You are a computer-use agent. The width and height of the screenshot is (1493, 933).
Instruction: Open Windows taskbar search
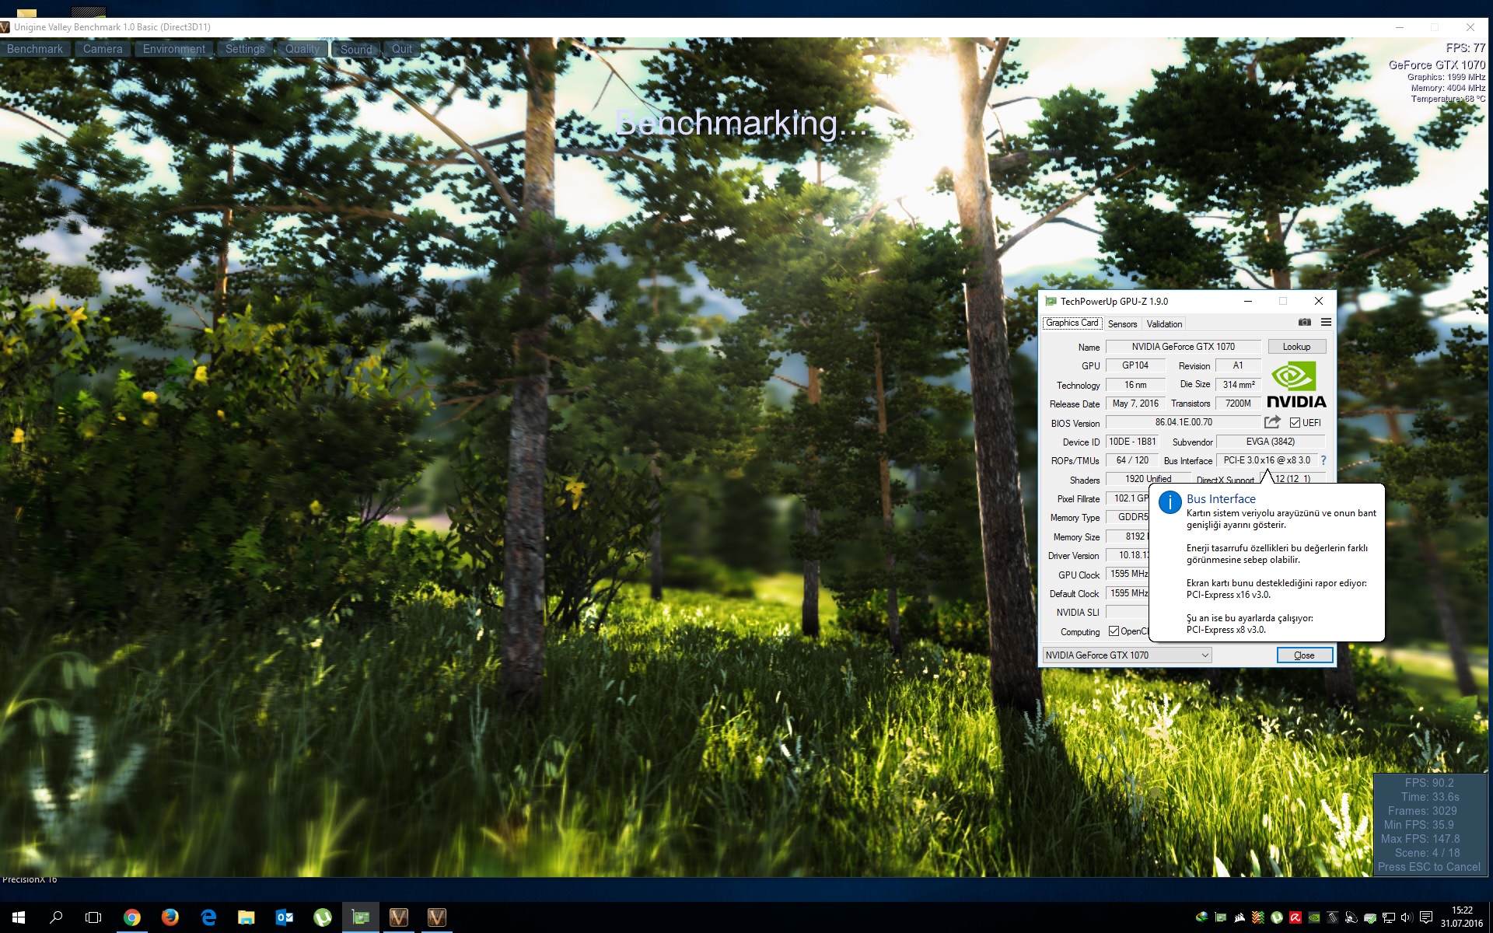tap(56, 917)
